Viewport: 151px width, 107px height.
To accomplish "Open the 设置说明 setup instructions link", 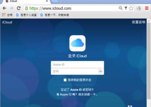I will click(139, 22).
